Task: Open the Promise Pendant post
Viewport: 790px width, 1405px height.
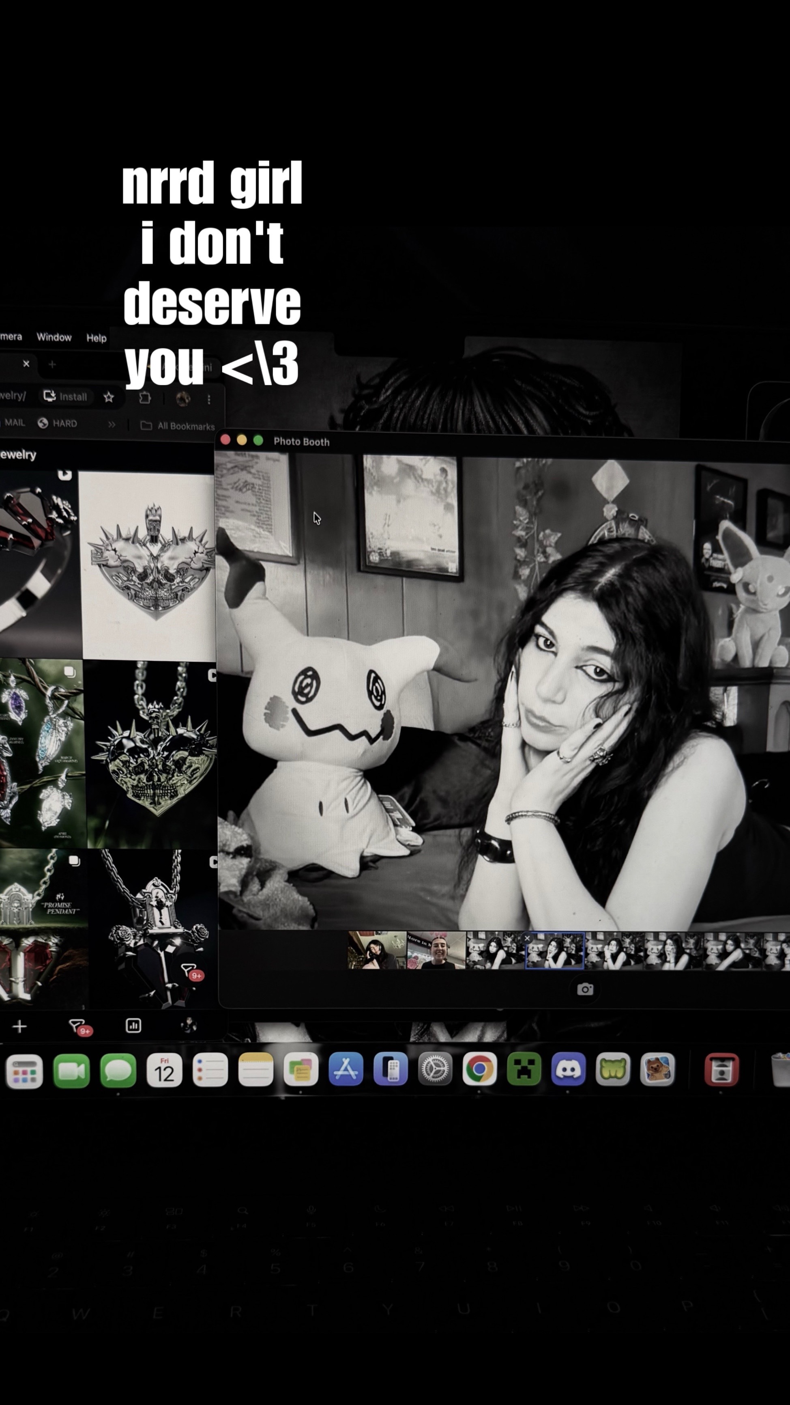Action: [x=44, y=929]
